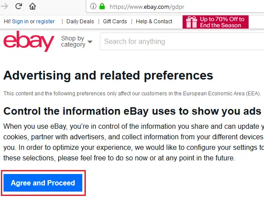Click the Control the information eBay uses heading
The height and width of the screenshot is (203, 264).
pos(132,110)
